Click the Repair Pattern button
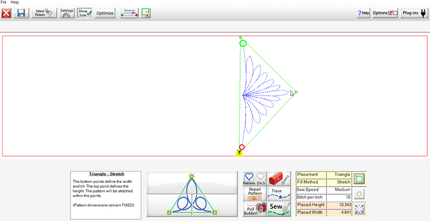430x221 pixels. (255, 193)
